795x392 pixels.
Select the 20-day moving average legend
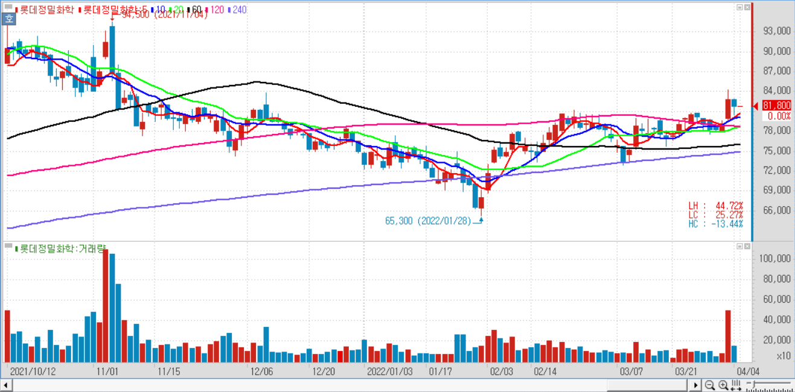177,10
